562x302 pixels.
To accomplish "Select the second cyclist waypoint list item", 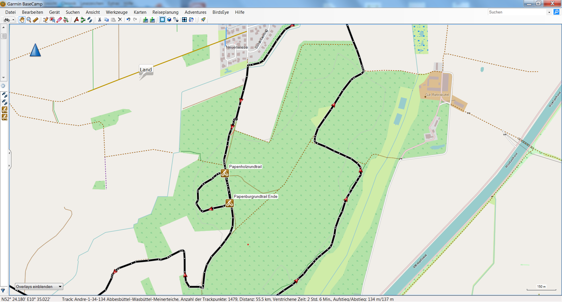I will click(x=5, y=117).
